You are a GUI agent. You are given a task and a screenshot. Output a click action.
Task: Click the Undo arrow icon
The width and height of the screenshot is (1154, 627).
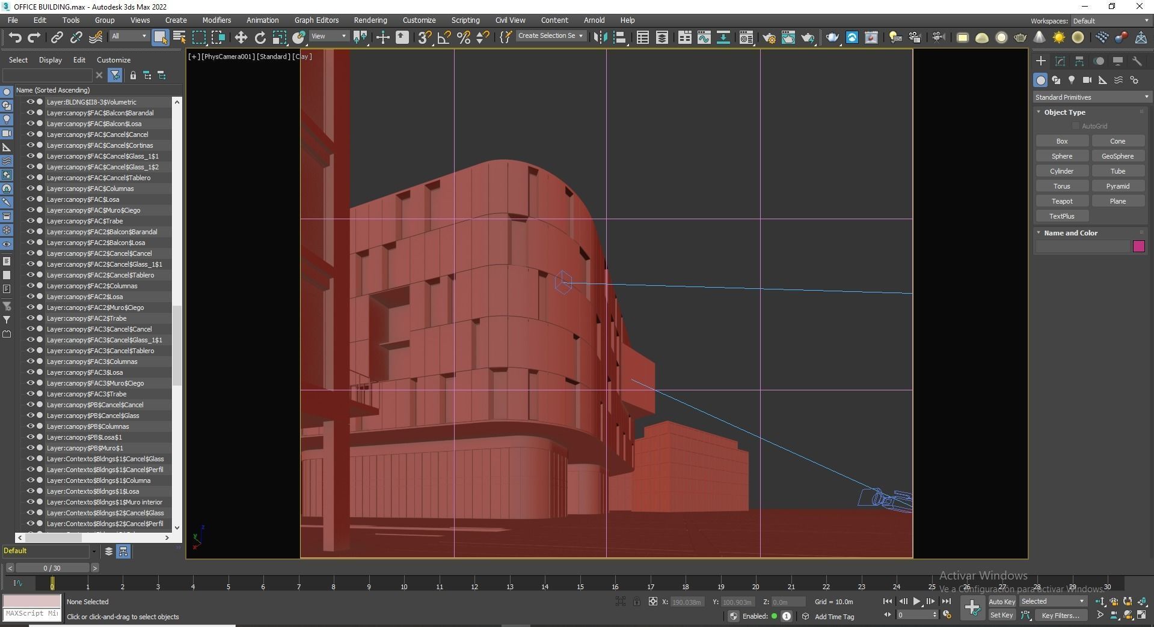point(15,37)
